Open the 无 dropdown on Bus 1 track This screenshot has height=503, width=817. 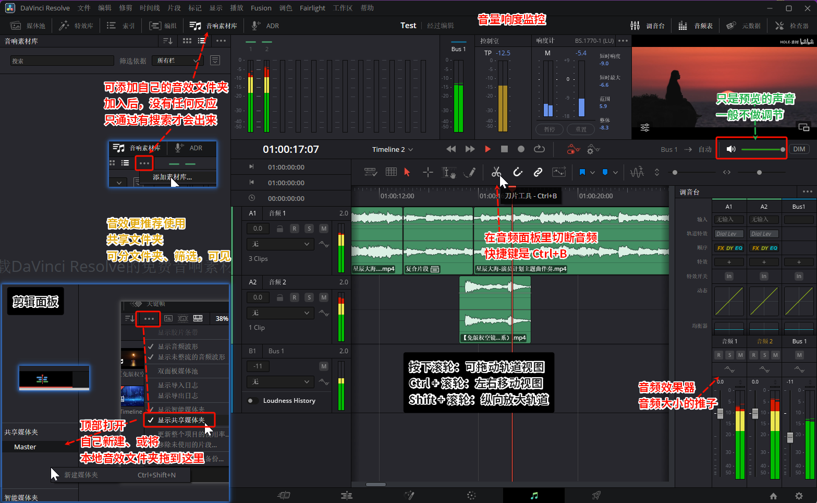(281, 381)
